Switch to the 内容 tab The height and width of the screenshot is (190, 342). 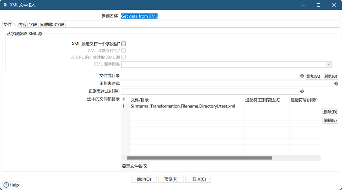pyautogui.click(x=22, y=25)
